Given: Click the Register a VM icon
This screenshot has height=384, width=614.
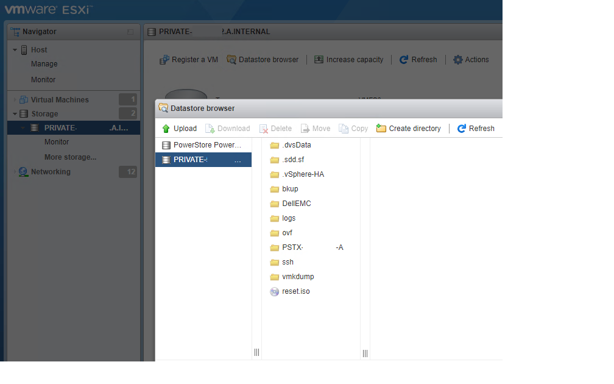Looking at the screenshot, I should pyautogui.click(x=163, y=59).
